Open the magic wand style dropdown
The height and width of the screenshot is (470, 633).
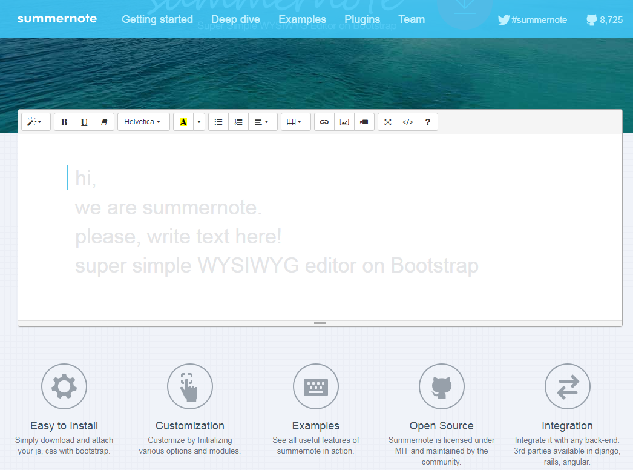[x=36, y=122]
